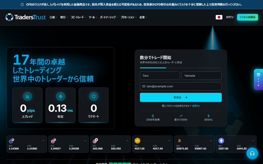Expand the 企業 menu
This screenshot has width=263, height=164.
[x=143, y=17]
